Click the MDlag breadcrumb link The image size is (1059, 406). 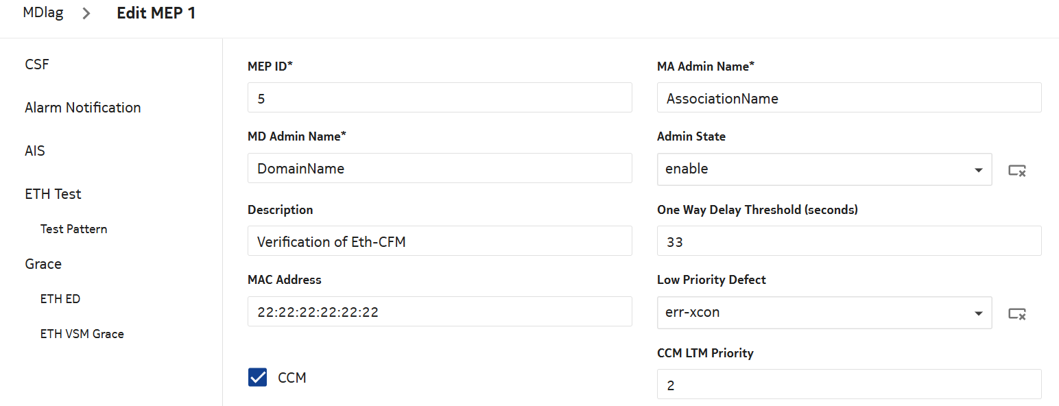pyautogui.click(x=43, y=13)
